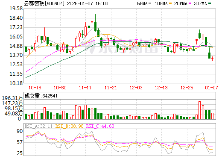This screenshot has width=222, height=156.
Task: Click the 10PMA orange legend swatch
Action: 170,3
